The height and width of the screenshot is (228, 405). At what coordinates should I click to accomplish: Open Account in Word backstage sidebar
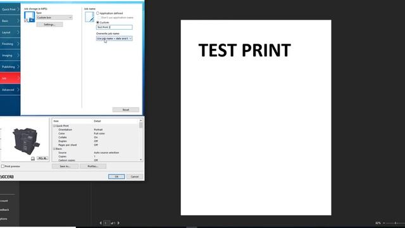point(4,201)
